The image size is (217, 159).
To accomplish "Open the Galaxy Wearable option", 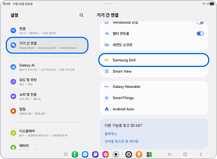I will tap(154, 86).
